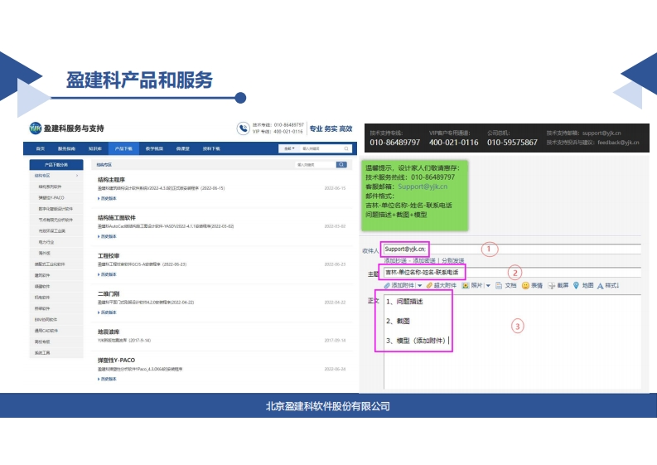
Task: Select 电力行业 in the sidebar
Action: [x=46, y=242]
